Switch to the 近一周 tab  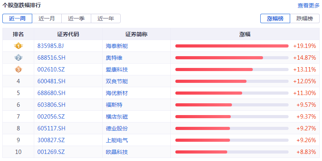[17, 18]
